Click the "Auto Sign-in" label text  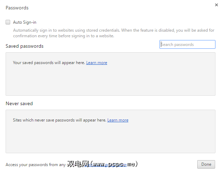coord(24,22)
